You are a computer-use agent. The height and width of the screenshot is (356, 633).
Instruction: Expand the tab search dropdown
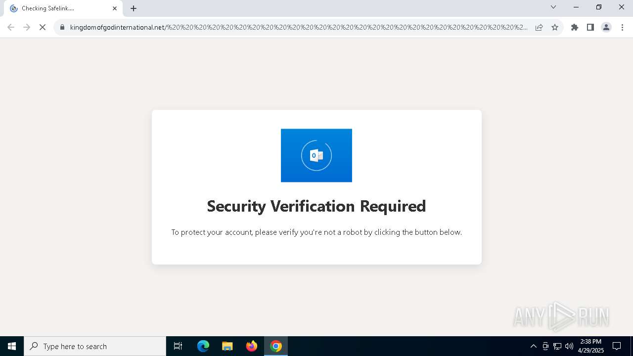pyautogui.click(x=553, y=7)
